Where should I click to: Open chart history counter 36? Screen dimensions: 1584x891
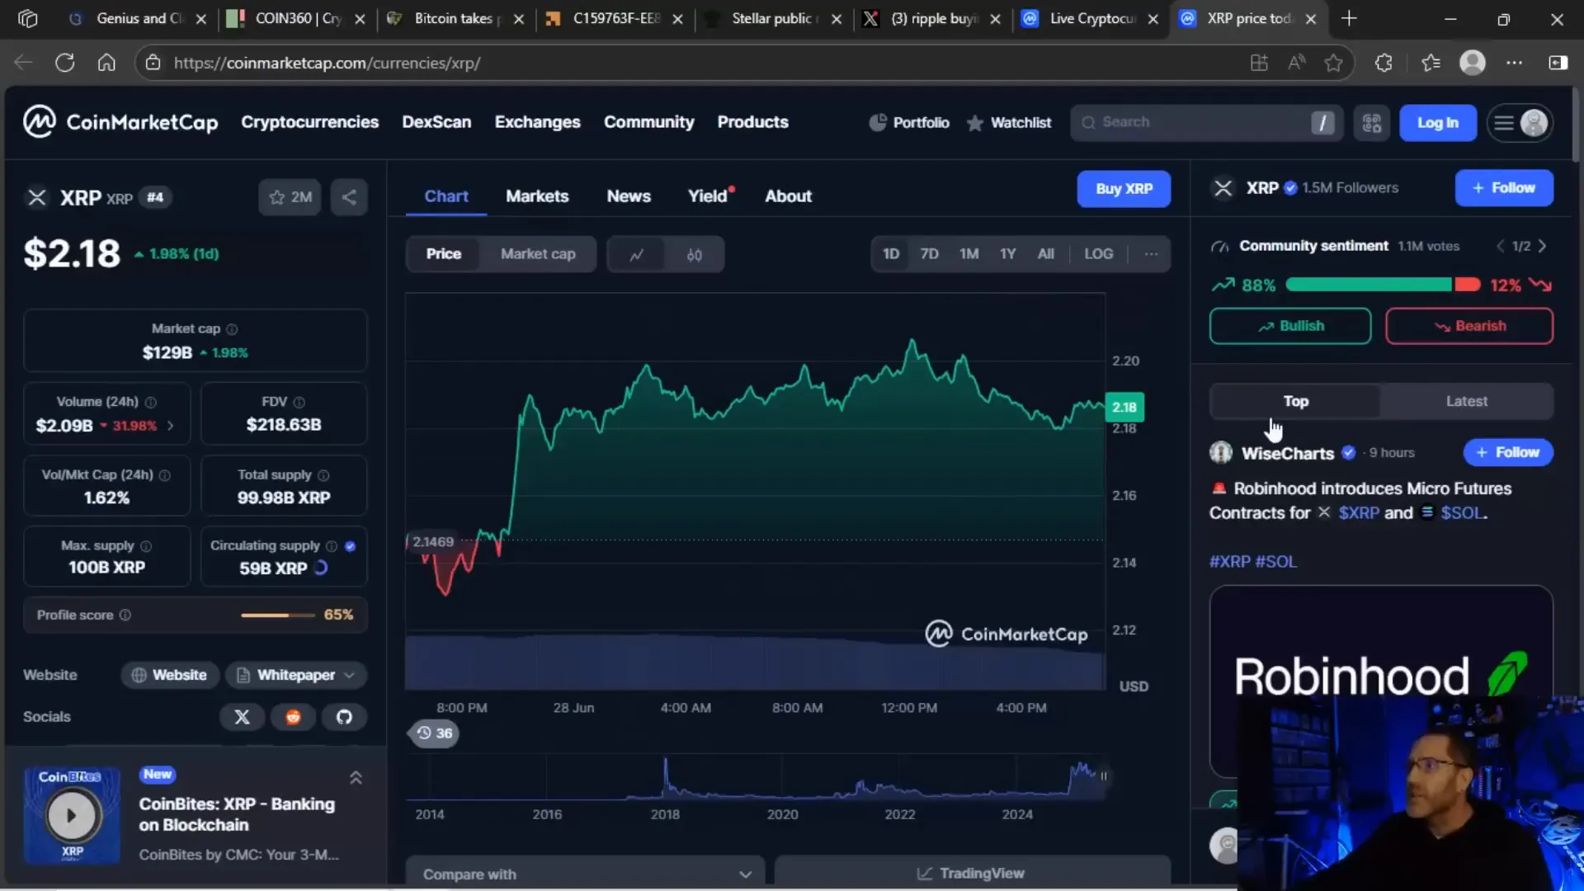point(435,733)
